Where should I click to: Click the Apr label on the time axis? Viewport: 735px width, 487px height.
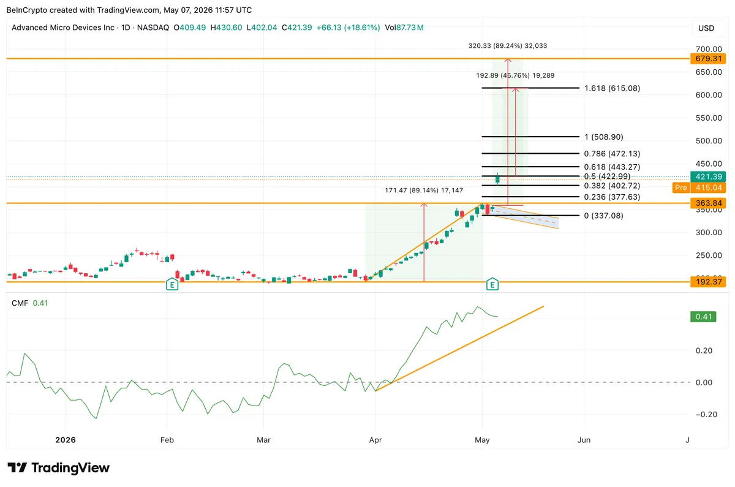point(375,440)
